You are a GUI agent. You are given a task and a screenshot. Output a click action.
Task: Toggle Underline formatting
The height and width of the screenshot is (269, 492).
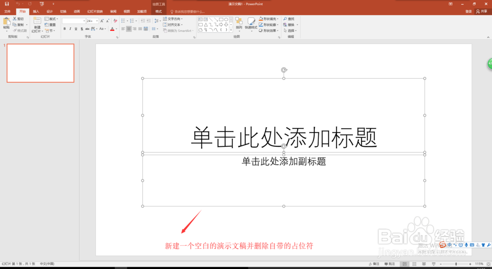click(x=76, y=29)
